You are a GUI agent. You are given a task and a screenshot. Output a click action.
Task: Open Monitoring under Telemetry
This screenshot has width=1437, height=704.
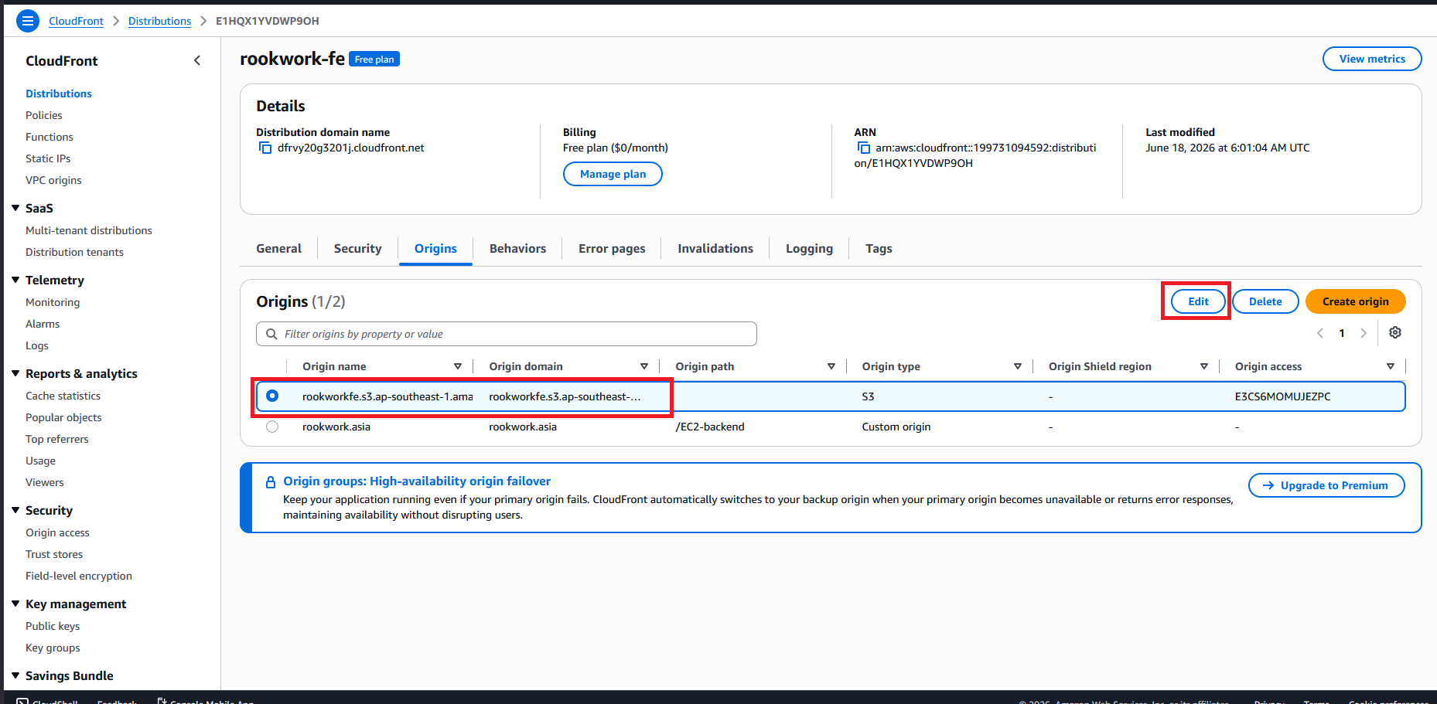pos(53,302)
